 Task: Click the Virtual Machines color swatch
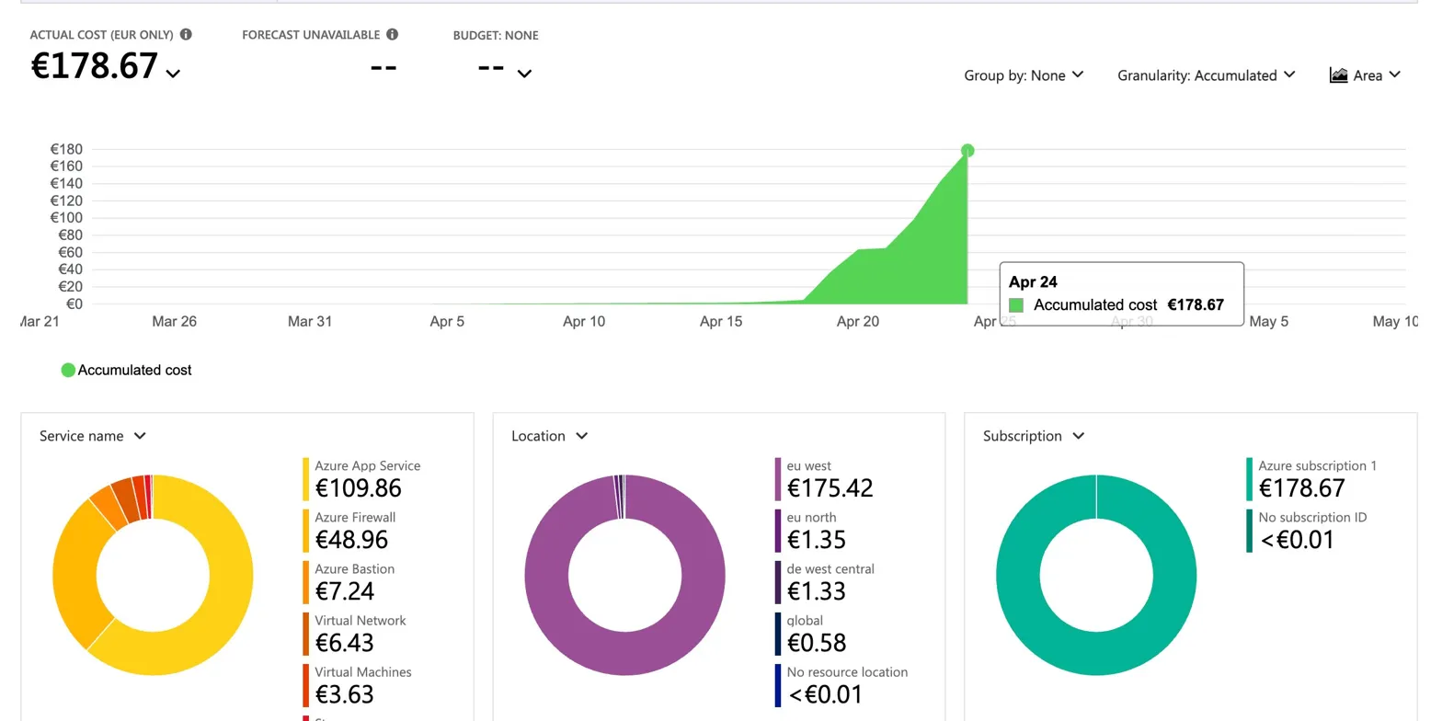click(x=306, y=685)
